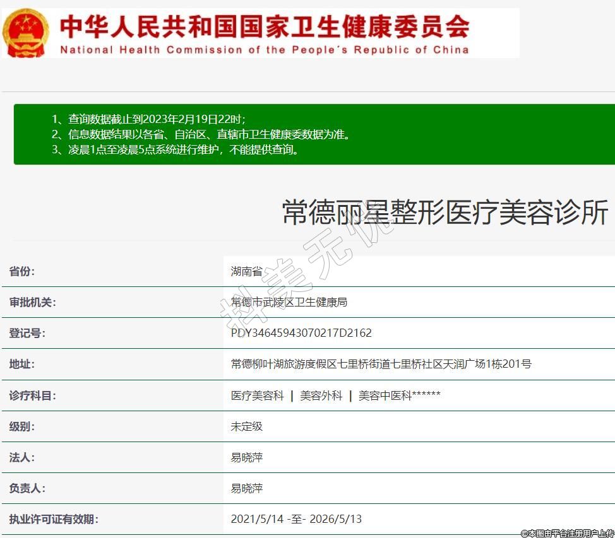
Task: Click the registration number PDY34645943070217D2162
Action: 301,333
